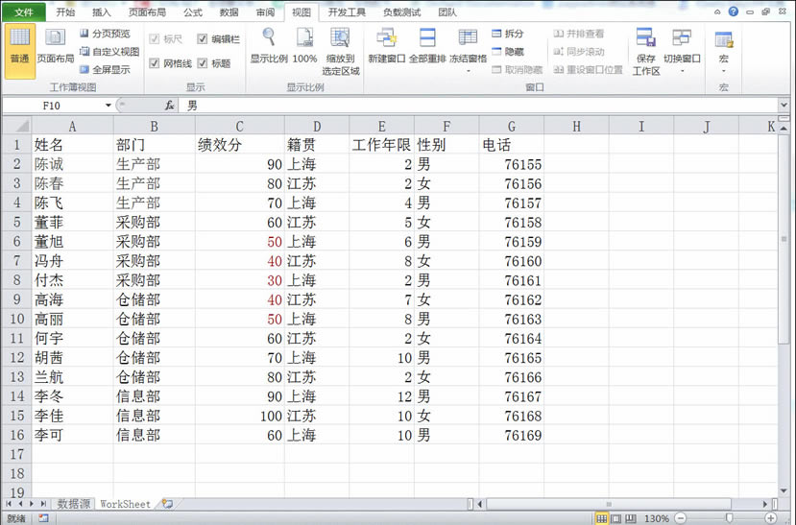This screenshot has width=796, height=525.
Task: Jump to first sheet tab arrow
Action: (x=9, y=504)
